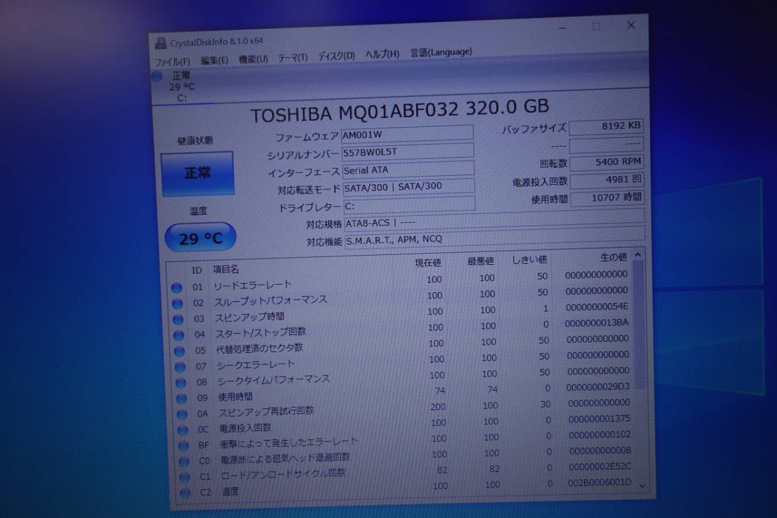Click status icon of row 0C 電源投入回数

click(184, 429)
